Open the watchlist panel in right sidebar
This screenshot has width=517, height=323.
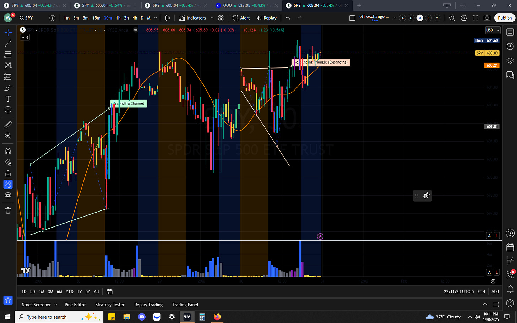pyautogui.click(x=510, y=32)
